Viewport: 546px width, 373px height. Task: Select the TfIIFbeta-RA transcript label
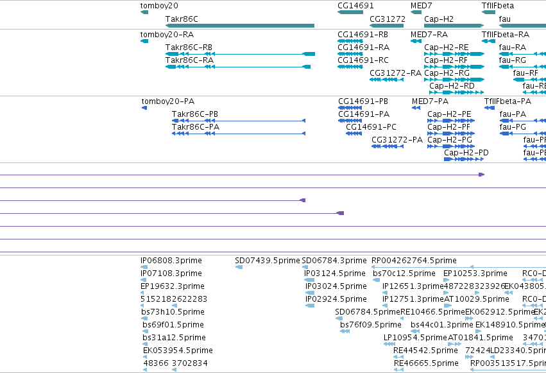coord(506,35)
